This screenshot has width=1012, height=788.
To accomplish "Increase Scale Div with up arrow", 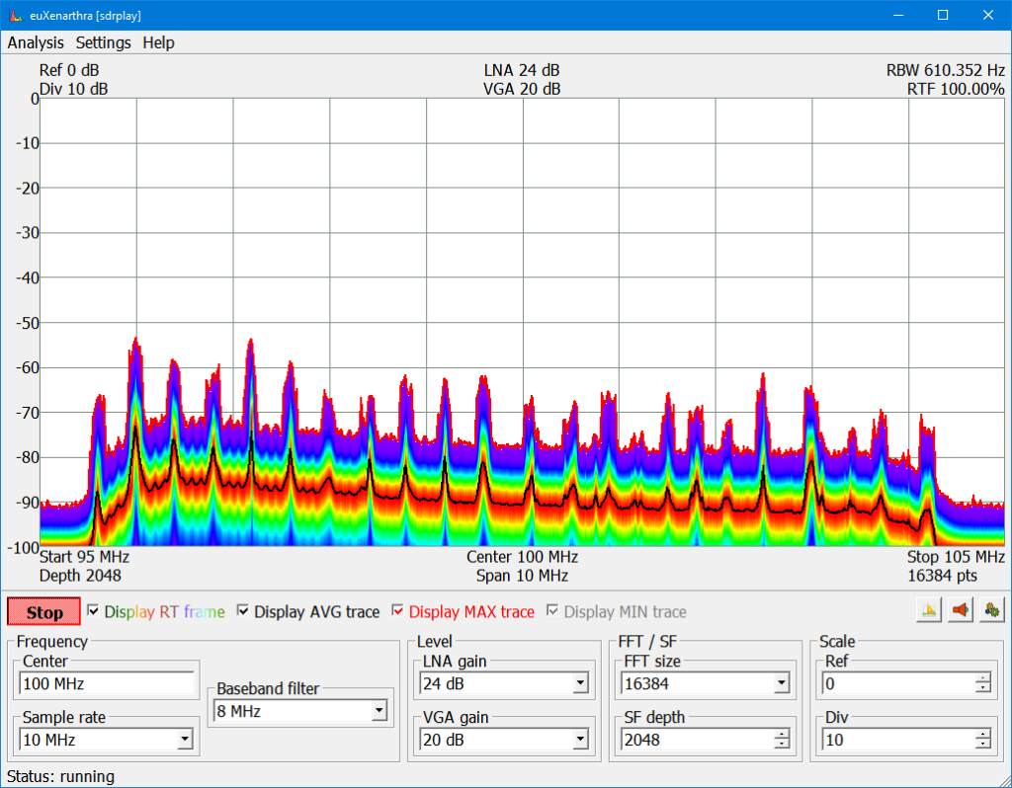I will pos(983,735).
